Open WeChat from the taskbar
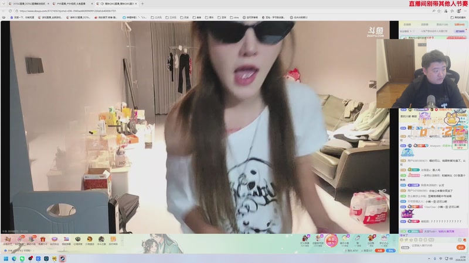Image resolution: width=469 pixels, height=263 pixels. click(x=22, y=258)
